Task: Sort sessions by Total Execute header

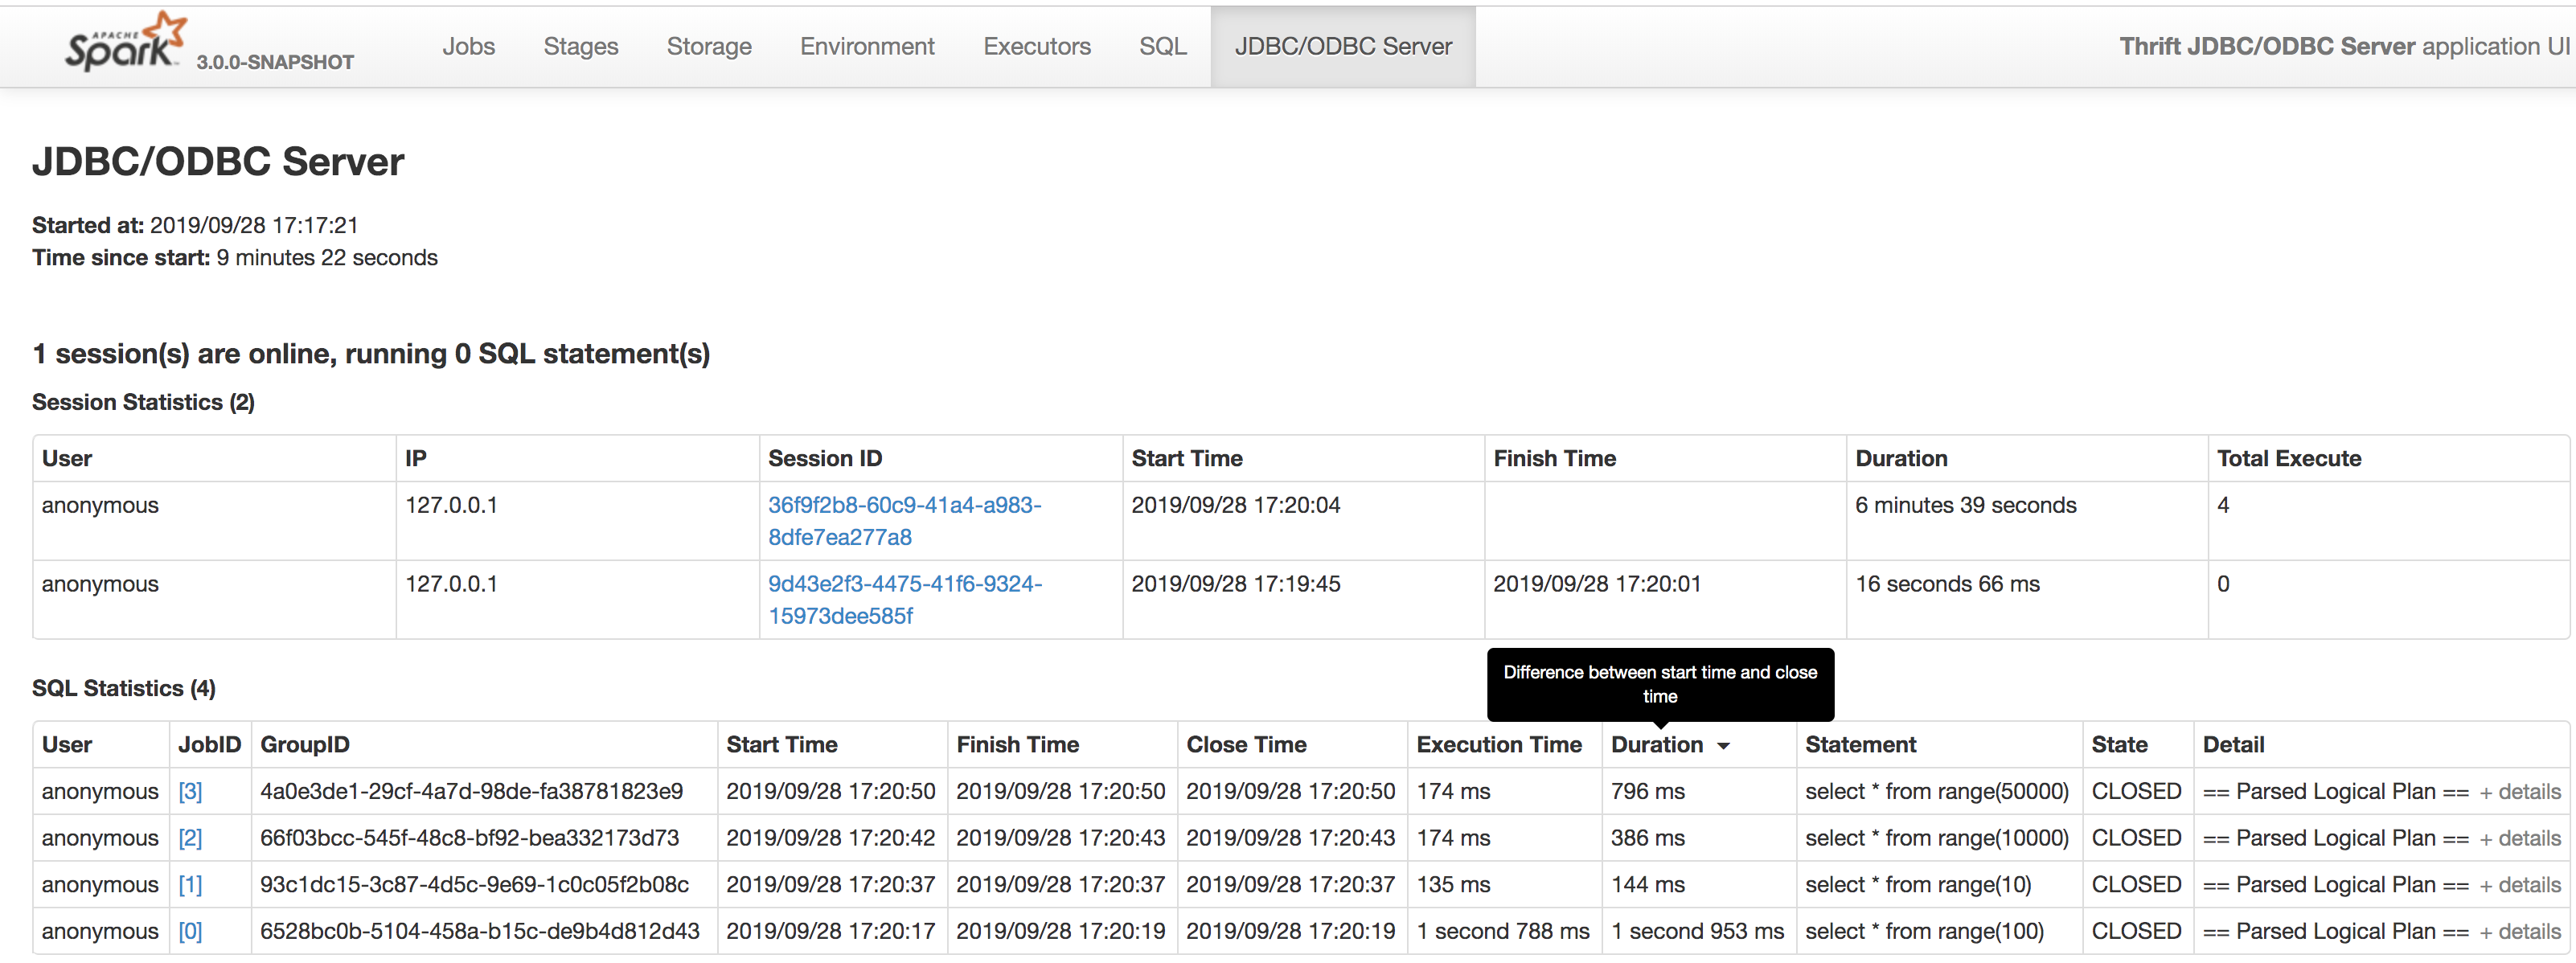Action: 2288,458
